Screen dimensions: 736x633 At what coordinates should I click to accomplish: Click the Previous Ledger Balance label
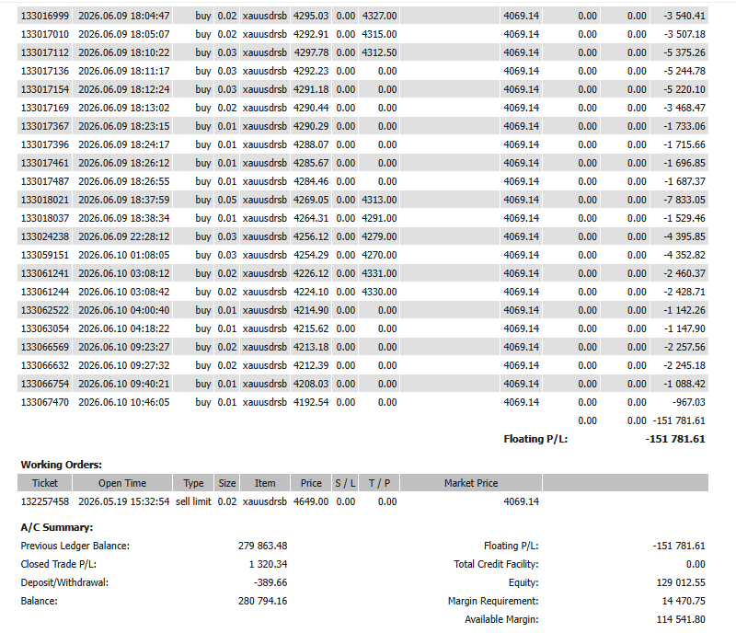(75, 547)
